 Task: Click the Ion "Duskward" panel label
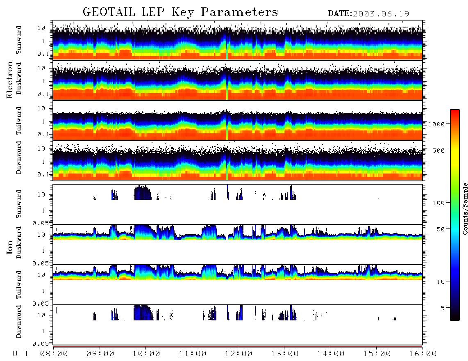[x=19, y=242]
